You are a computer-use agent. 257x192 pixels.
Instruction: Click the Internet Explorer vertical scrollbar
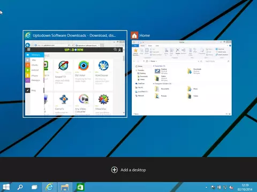(x=124, y=81)
